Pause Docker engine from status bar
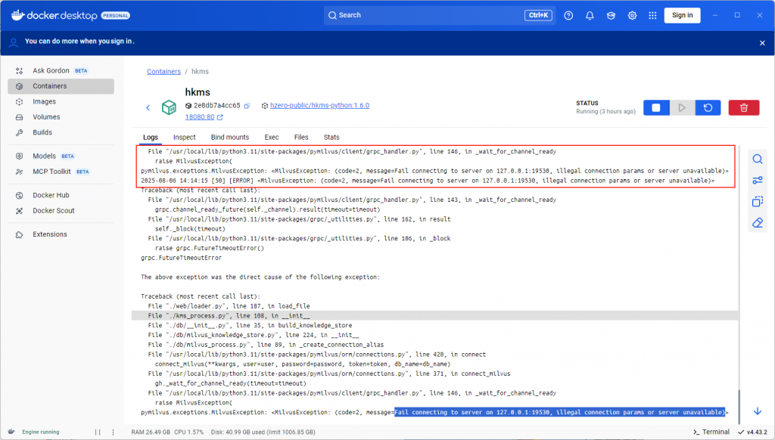 (97, 432)
